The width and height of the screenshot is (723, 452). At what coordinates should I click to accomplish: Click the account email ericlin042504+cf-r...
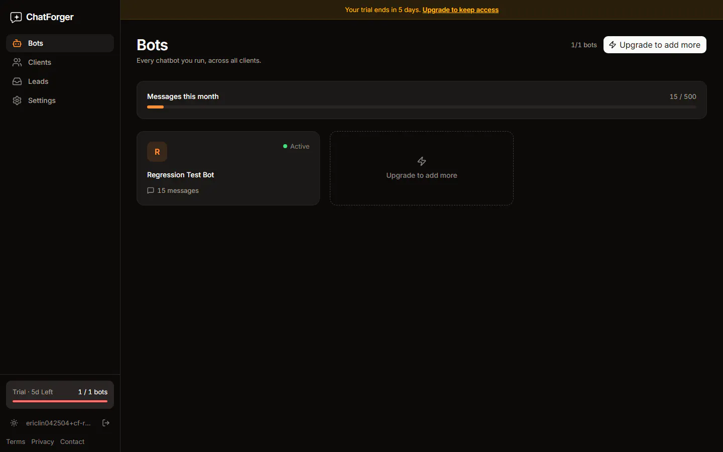coord(58,423)
